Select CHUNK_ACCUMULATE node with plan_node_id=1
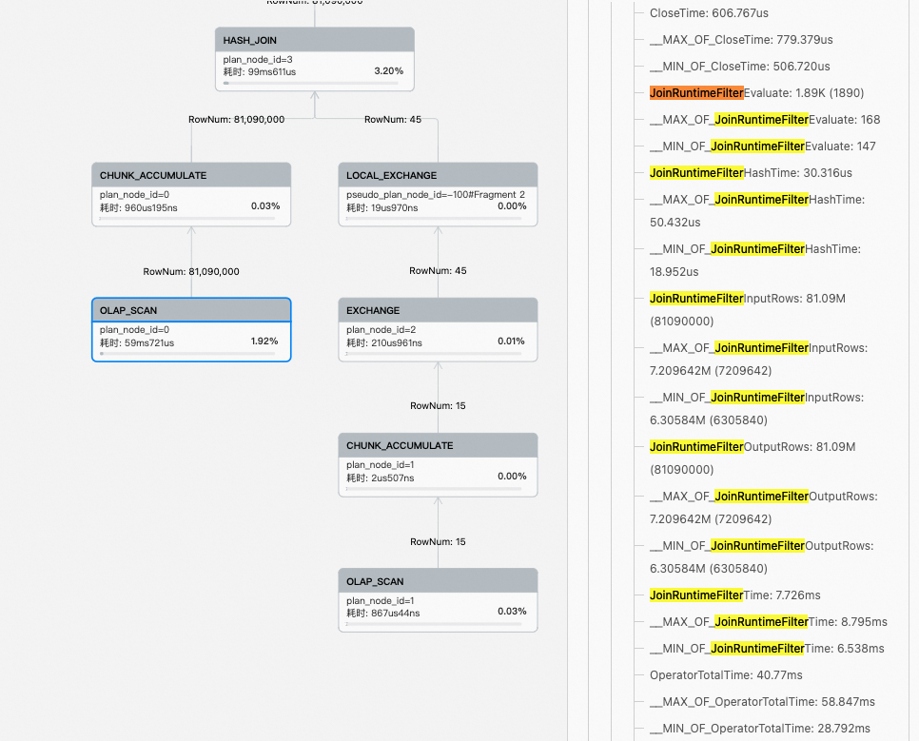 [438, 465]
